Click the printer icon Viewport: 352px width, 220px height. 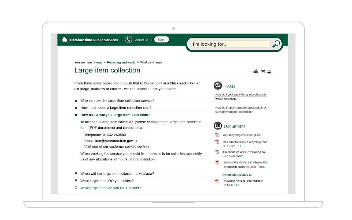point(269,72)
